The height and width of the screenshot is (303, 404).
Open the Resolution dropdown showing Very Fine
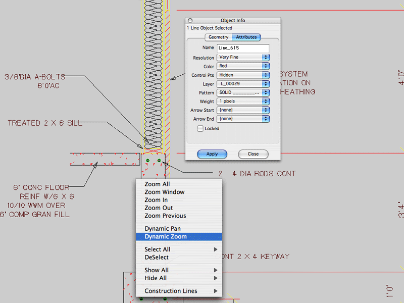(243, 58)
